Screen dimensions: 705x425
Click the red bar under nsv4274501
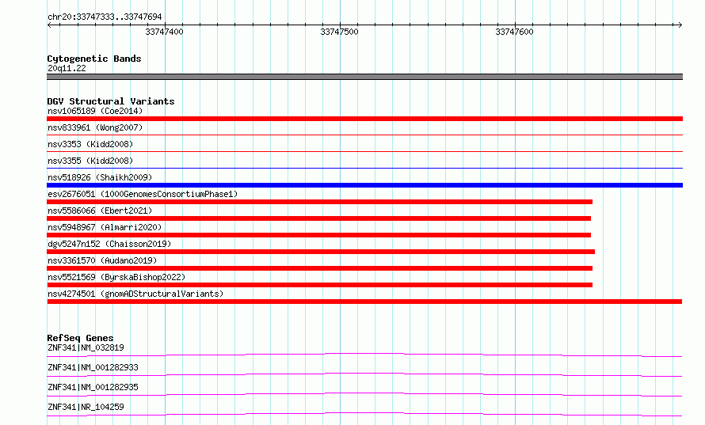(364, 302)
